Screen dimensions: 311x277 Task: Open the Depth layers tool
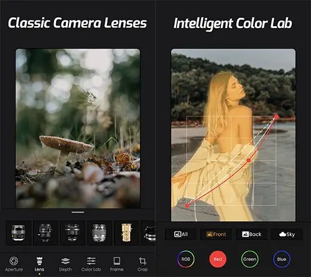[x=65, y=264]
